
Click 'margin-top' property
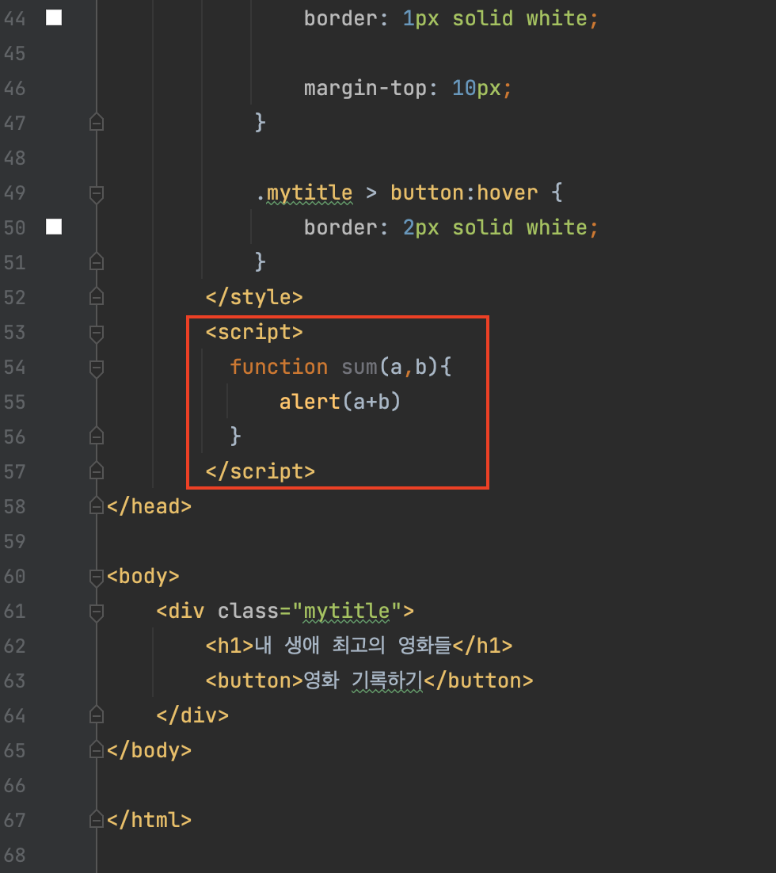365,88
